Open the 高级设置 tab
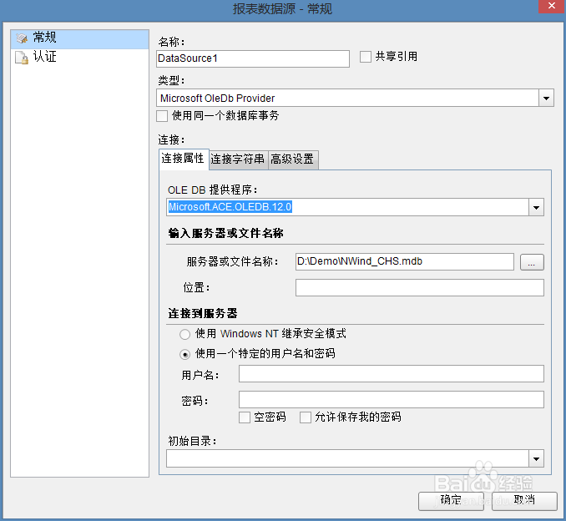The image size is (566, 521). 293,159
